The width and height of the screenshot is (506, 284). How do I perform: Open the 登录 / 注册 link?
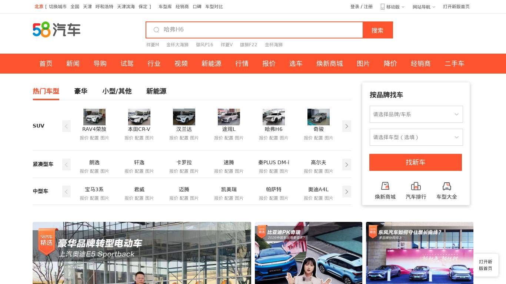pos(361,7)
